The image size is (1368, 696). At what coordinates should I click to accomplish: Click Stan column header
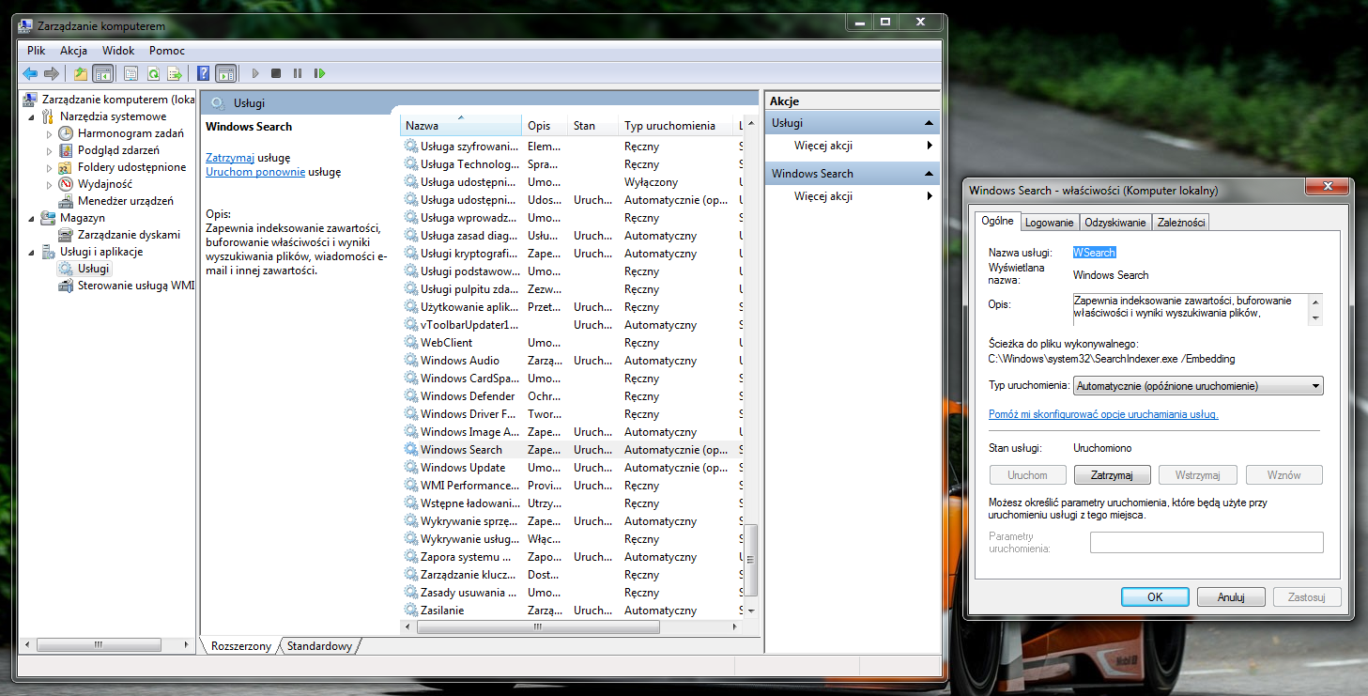pyautogui.click(x=594, y=126)
